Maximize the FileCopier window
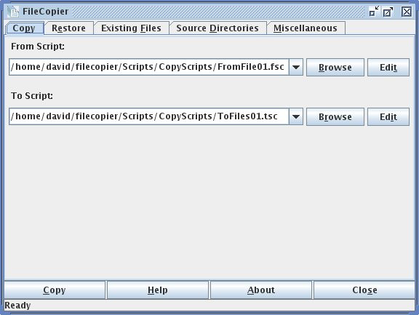The image size is (419, 315). (x=388, y=12)
